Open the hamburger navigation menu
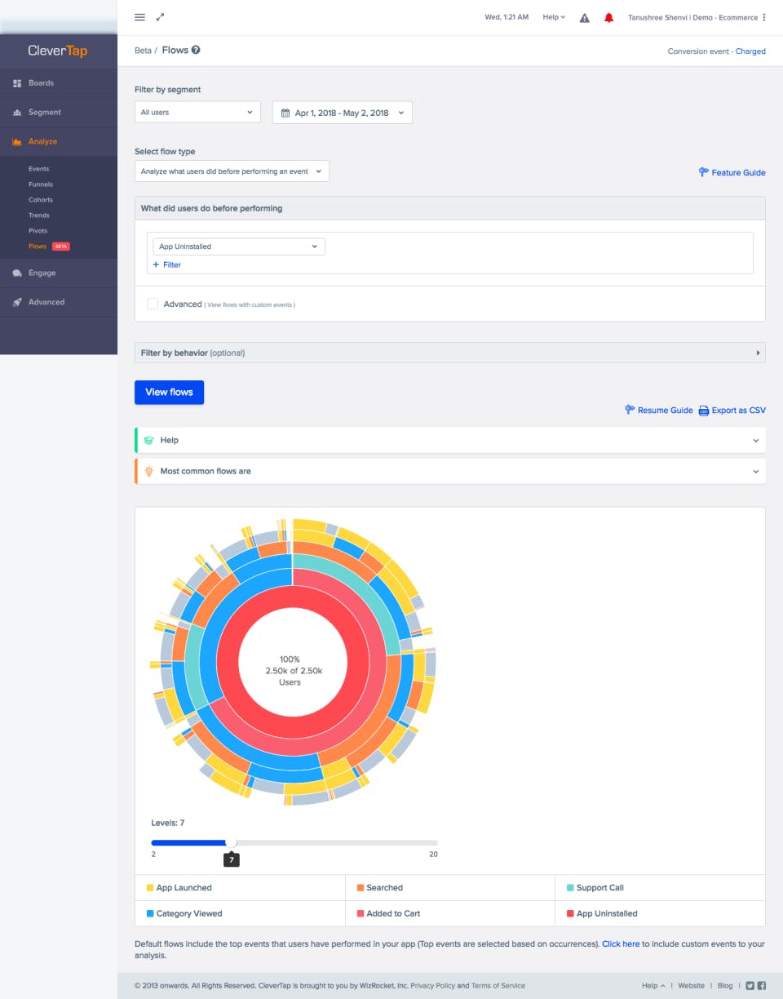Viewport: 783px width, 999px height. click(x=139, y=16)
